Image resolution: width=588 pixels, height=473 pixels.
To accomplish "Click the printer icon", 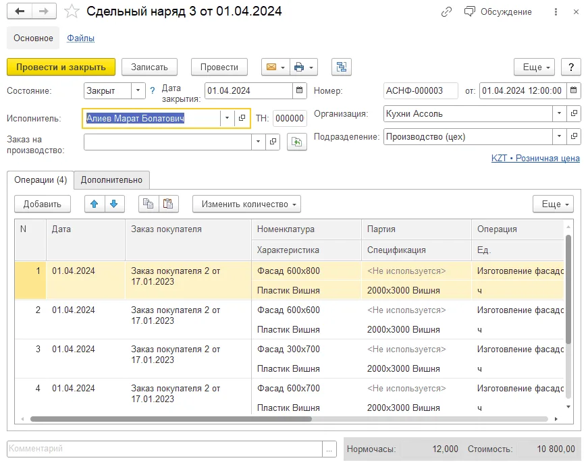I will click(x=299, y=67).
